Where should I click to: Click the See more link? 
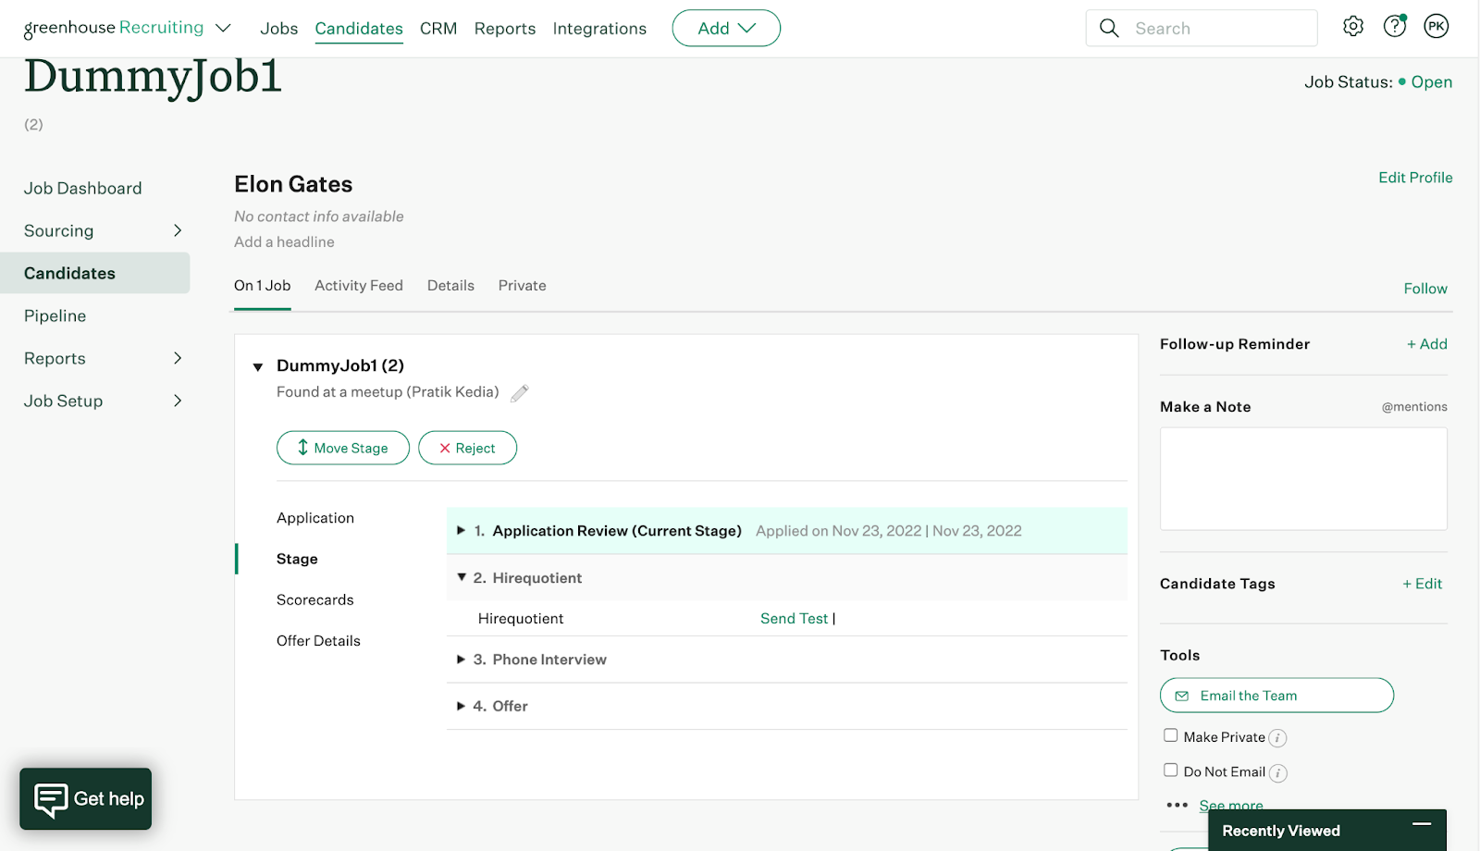[1231, 806]
